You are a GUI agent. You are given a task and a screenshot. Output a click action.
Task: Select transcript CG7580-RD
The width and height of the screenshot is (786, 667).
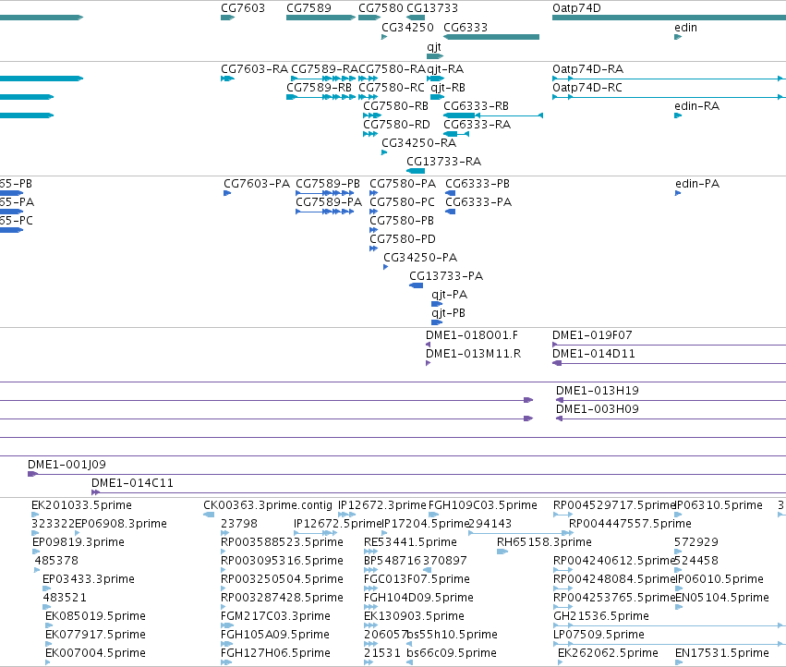(x=396, y=125)
